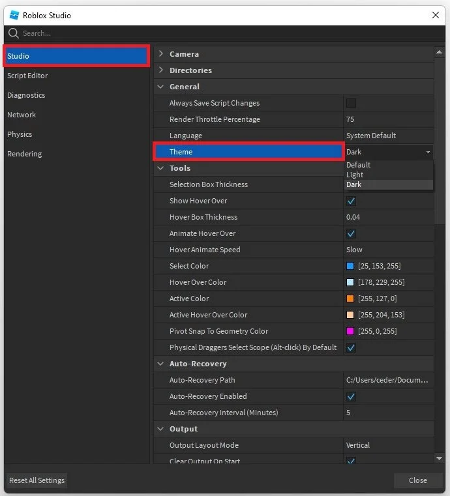Open the Hover Animate Speed Slow dropdown
Screen dimensions: 450x496
click(388, 250)
